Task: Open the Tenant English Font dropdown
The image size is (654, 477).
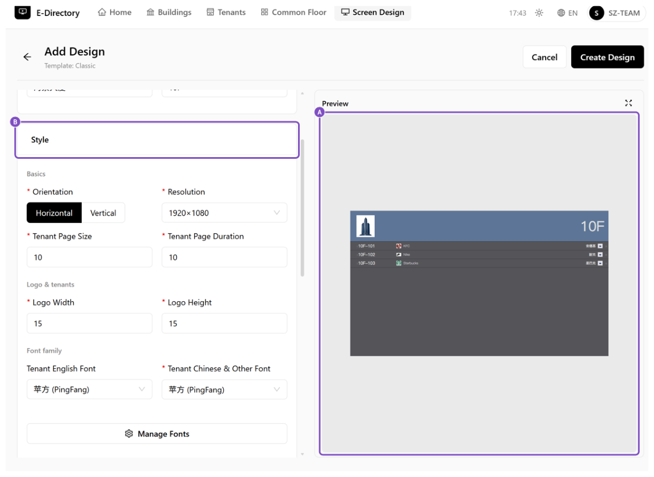Action: (x=90, y=390)
